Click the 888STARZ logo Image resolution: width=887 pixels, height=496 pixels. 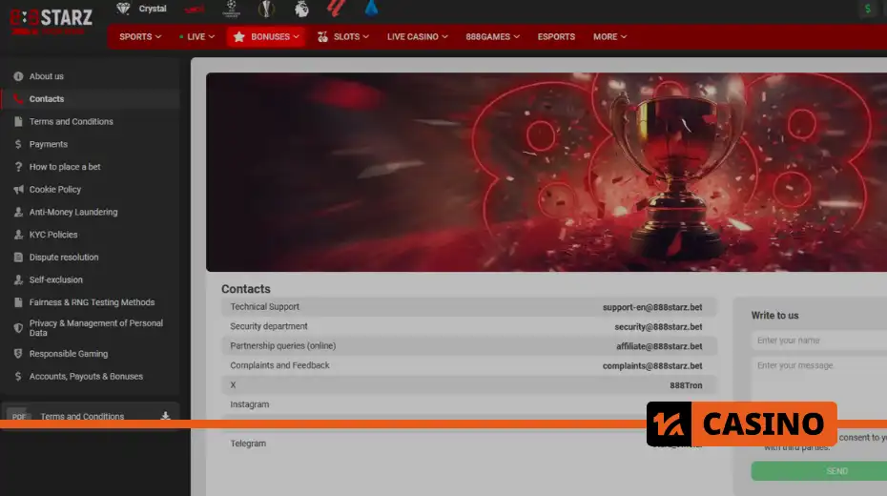click(51, 22)
